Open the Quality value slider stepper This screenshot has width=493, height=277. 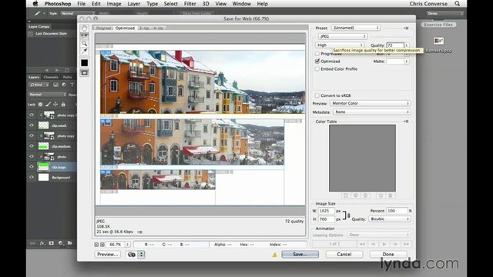tap(407, 45)
